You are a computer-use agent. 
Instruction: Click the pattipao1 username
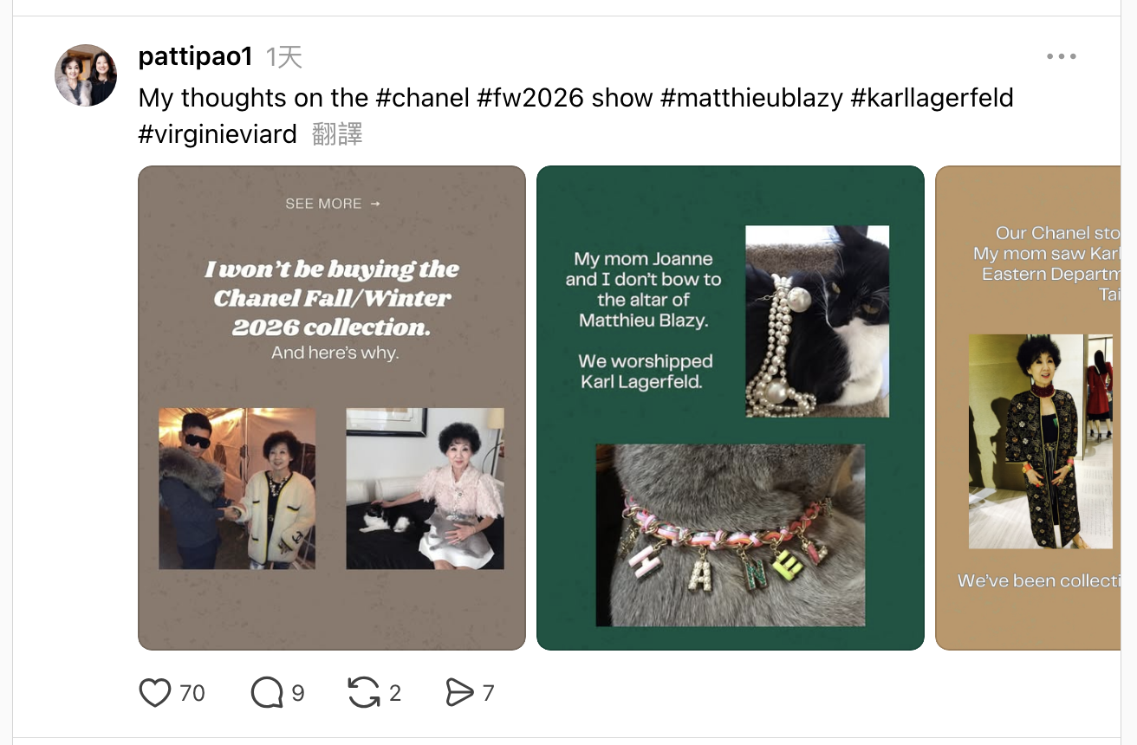[x=195, y=57]
